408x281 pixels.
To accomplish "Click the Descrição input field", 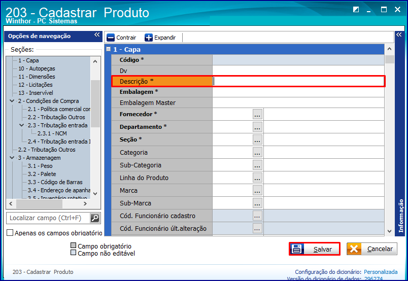I will [x=298, y=82].
